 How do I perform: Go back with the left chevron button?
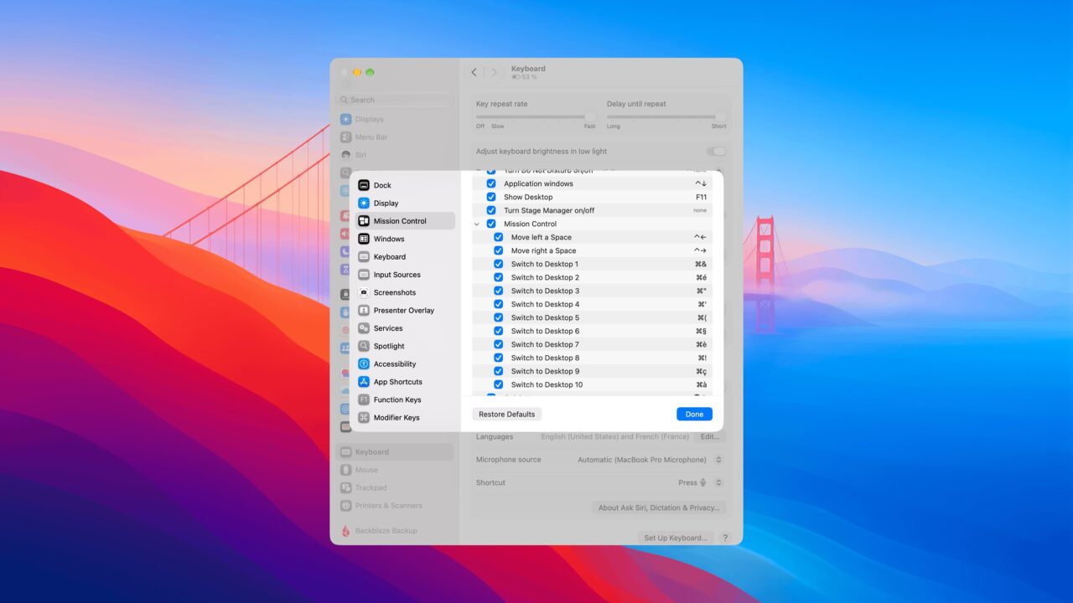[474, 73]
